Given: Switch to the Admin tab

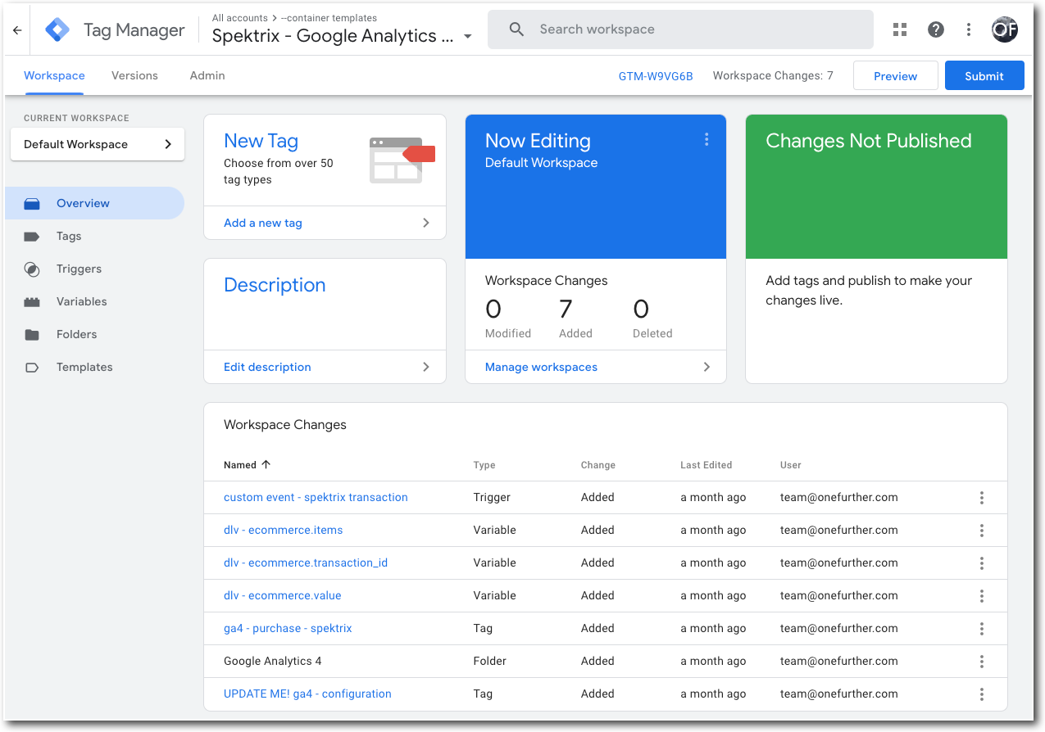Looking at the screenshot, I should tap(206, 75).
